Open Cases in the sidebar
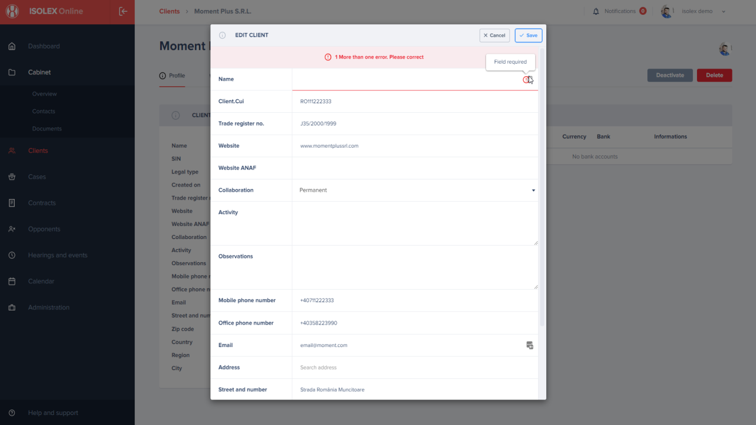 pyautogui.click(x=37, y=176)
